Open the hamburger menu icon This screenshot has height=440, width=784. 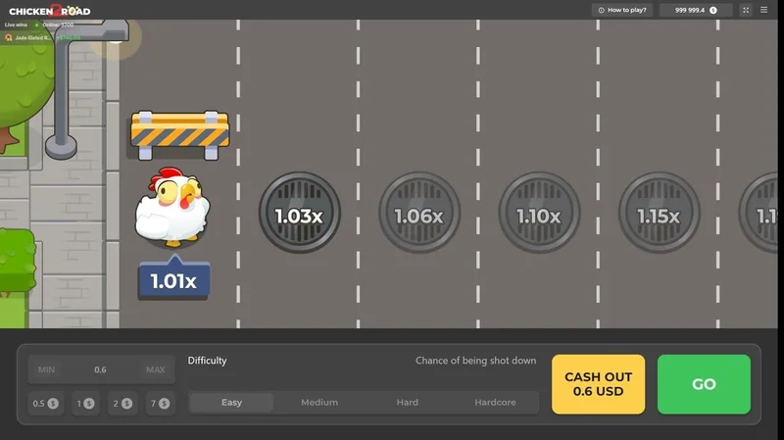(764, 10)
